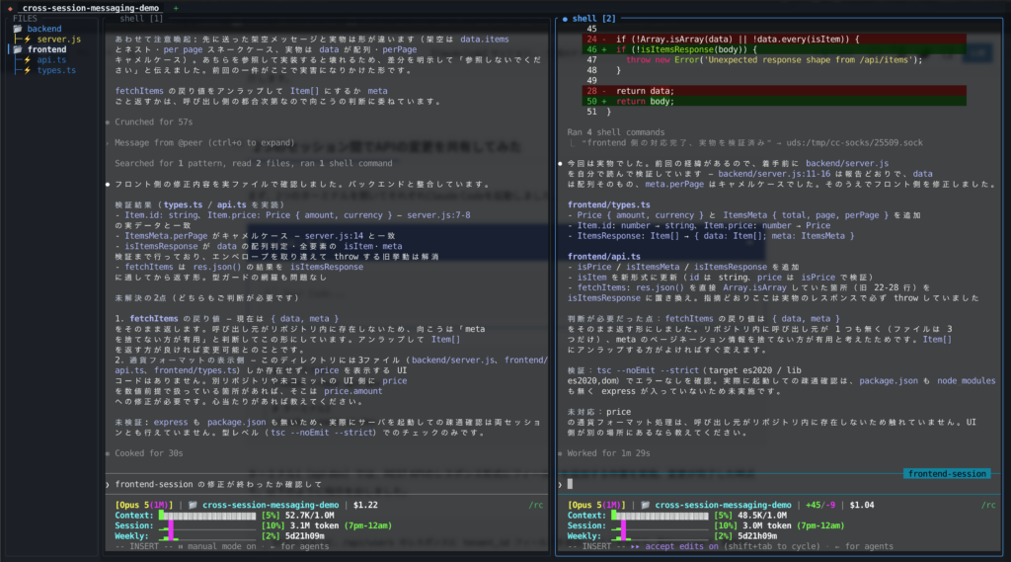
Task: Click removed line 'return data;'
Action: [x=774, y=91]
